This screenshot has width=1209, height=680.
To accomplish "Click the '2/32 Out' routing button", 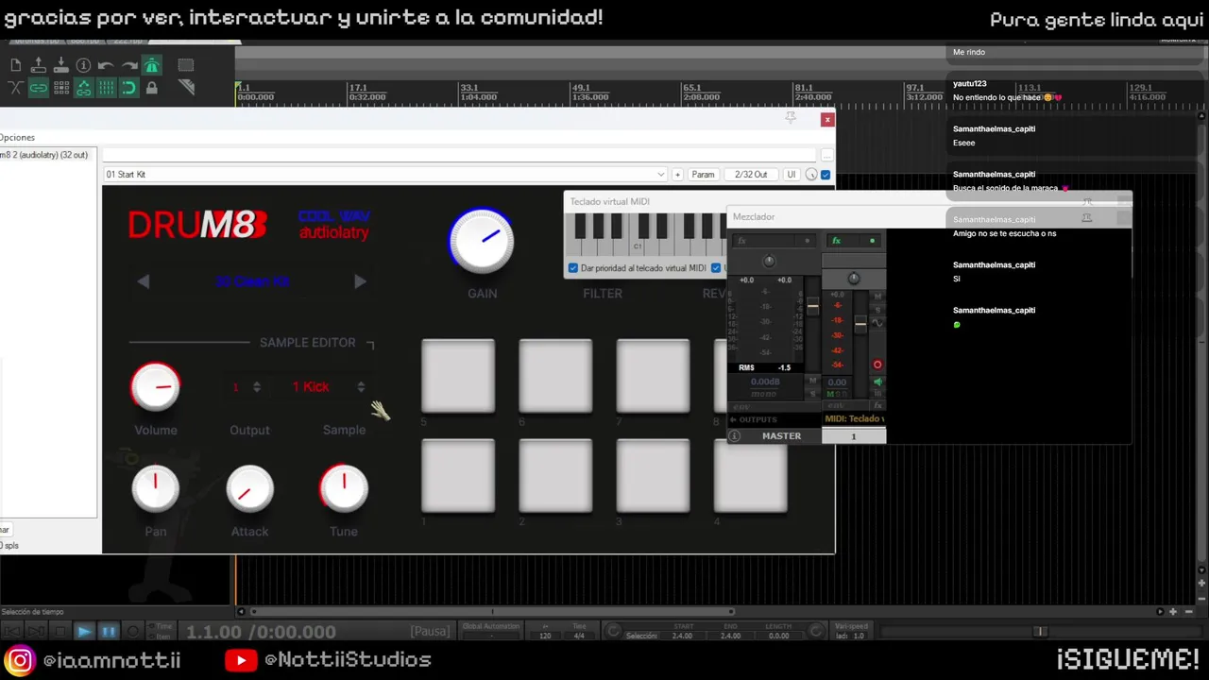I will (751, 175).
